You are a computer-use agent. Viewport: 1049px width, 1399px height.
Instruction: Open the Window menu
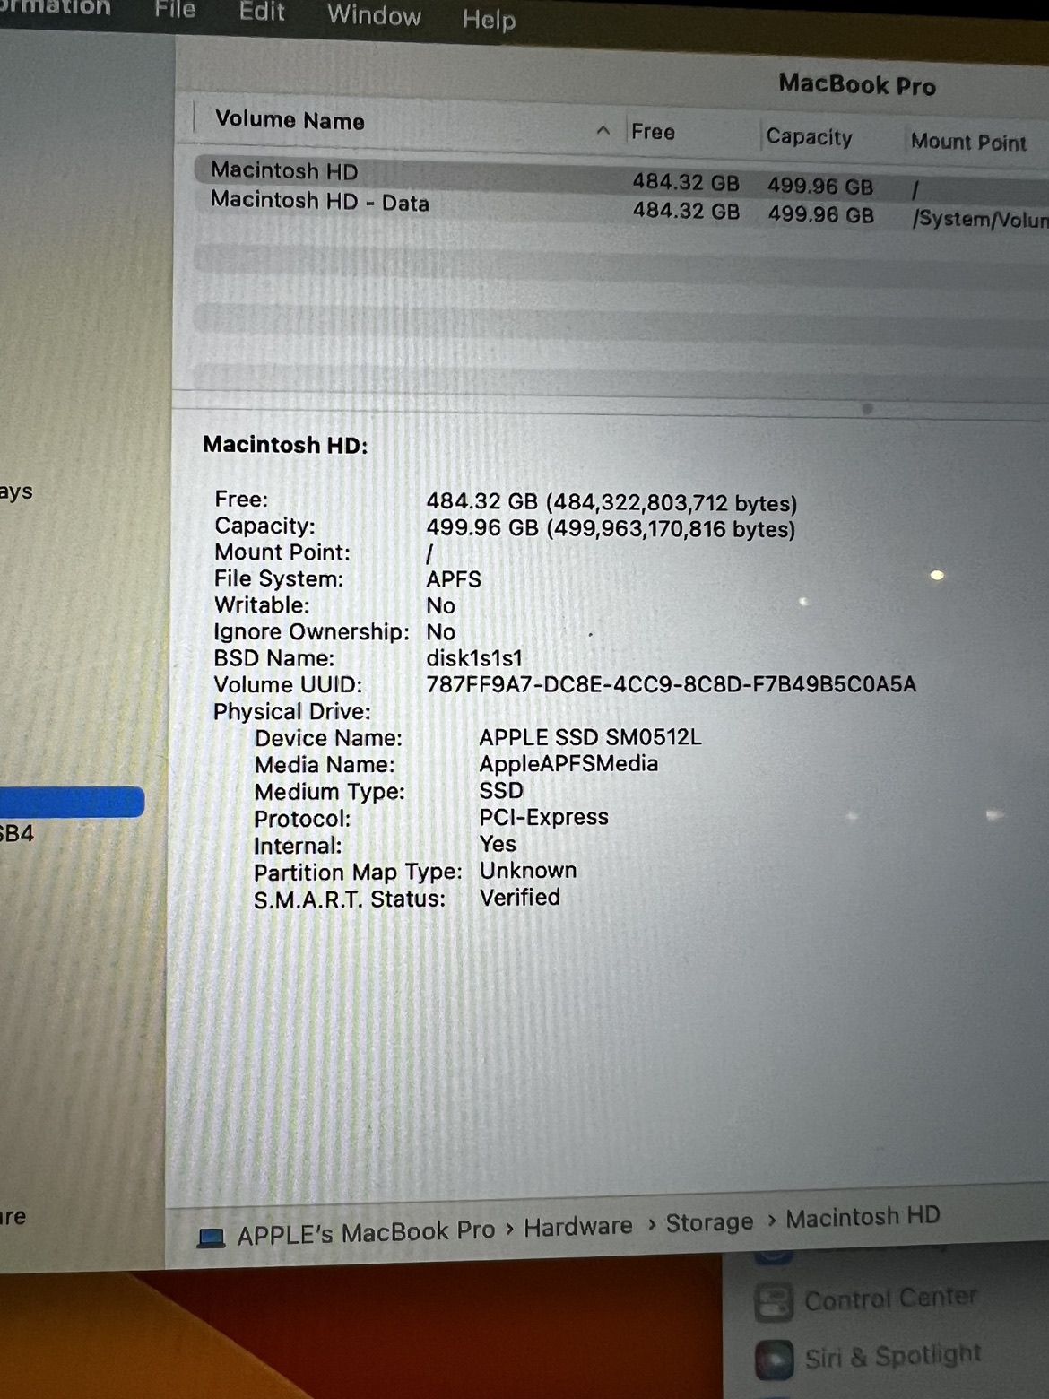(374, 16)
